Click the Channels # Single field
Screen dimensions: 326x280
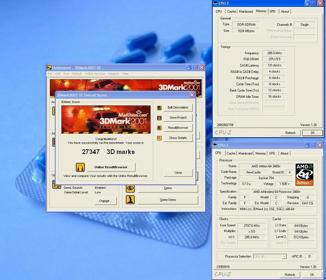[x=305, y=25]
